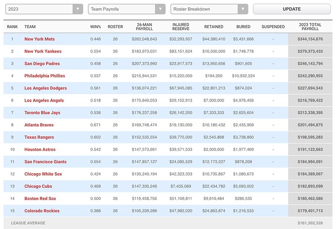Screen dimensions: 336x229
Task: Select Dodgers injured reserve $67,945,085
Action: [181, 88]
